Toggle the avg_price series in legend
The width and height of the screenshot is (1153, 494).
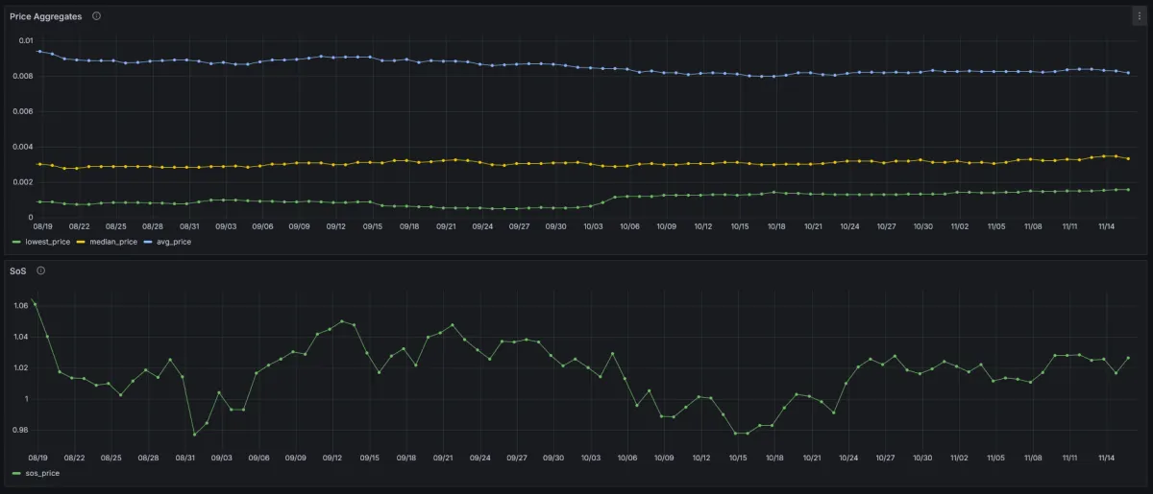point(172,242)
